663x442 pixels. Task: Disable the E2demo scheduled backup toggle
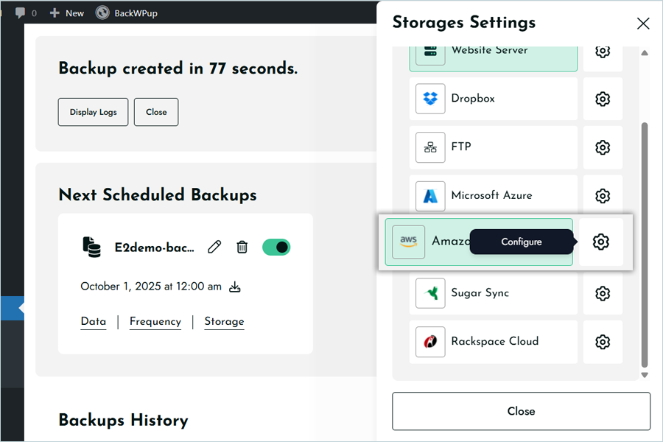[276, 247]
